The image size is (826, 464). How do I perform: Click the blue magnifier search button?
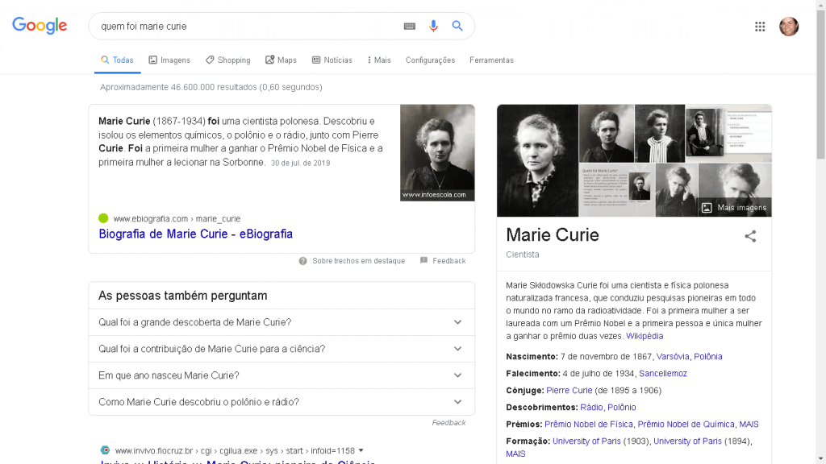[457, 26]
